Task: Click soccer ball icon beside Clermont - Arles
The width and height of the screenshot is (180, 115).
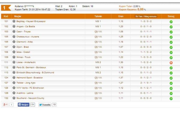Action: click(14, 42)
